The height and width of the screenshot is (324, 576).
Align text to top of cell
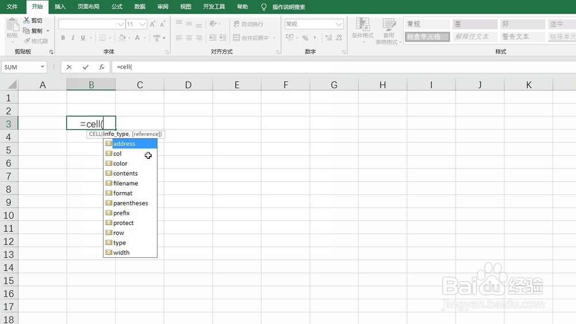179,24
